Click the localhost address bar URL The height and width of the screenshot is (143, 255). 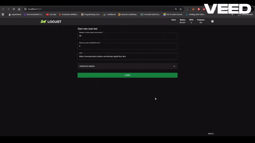[35, 9]
